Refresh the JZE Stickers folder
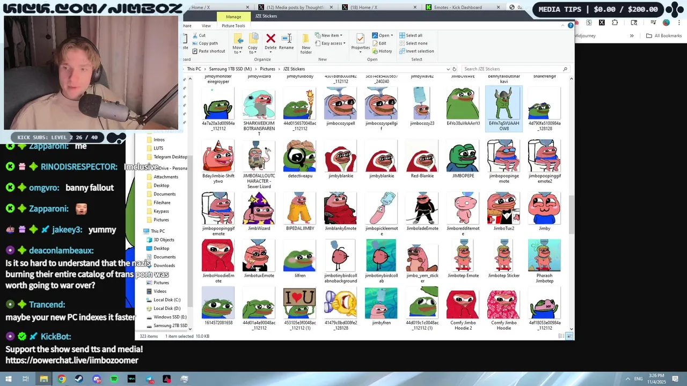Screen dimensions: 687x386 [454, 69]
